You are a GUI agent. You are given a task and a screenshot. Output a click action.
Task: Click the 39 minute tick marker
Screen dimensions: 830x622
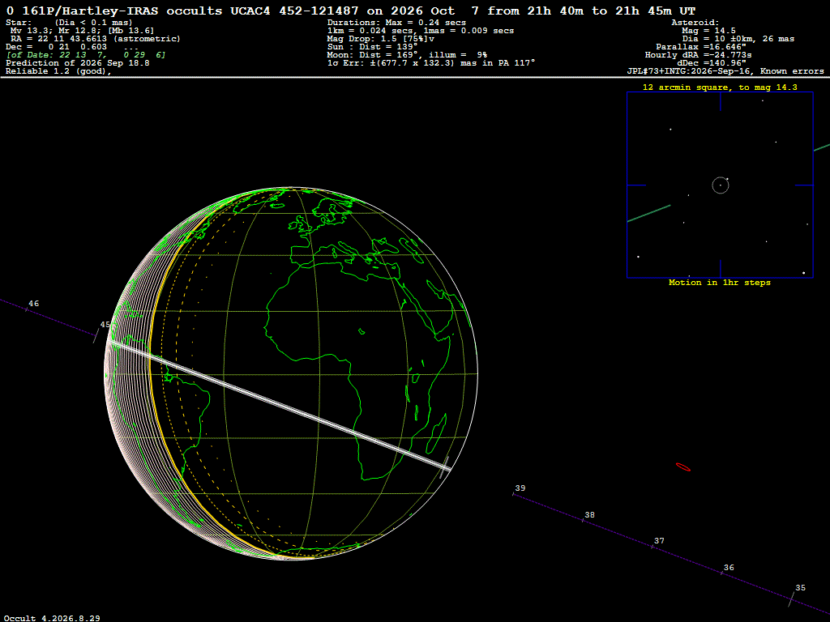pos(513,493)
